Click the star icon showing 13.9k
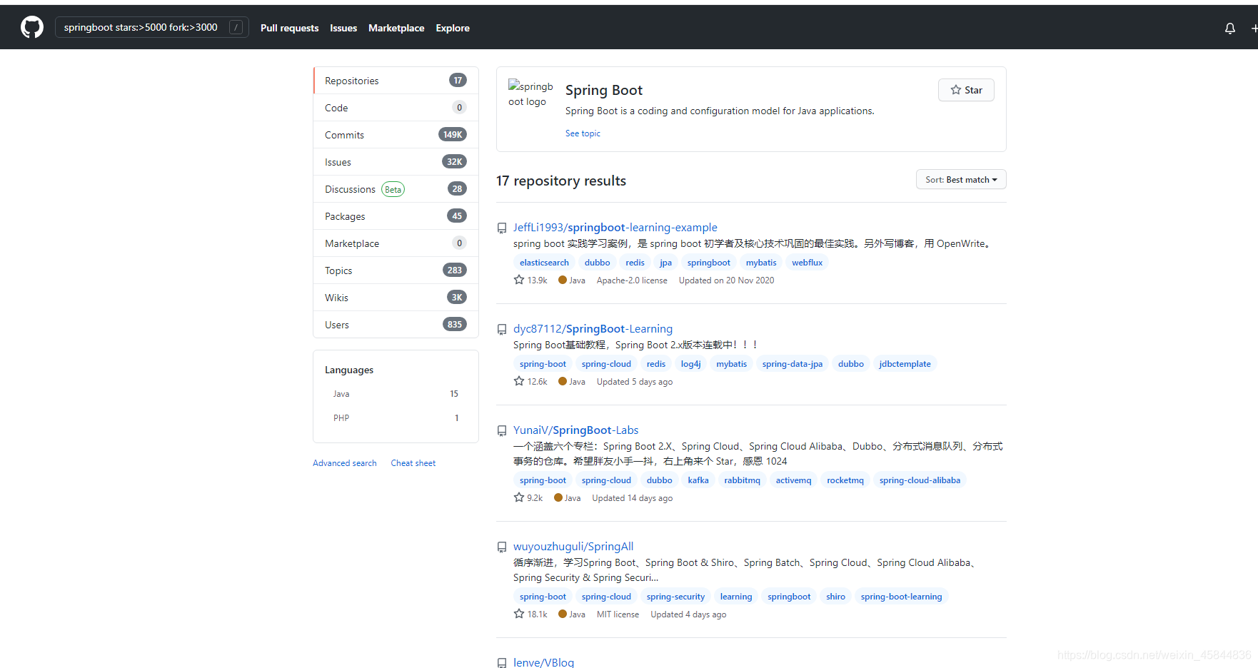This screenshot has height=668, width=1258. (x=519, y=280)
